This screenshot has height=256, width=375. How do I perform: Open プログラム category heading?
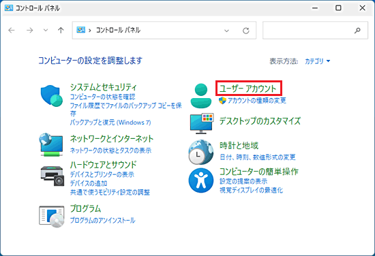coord(85,209)
